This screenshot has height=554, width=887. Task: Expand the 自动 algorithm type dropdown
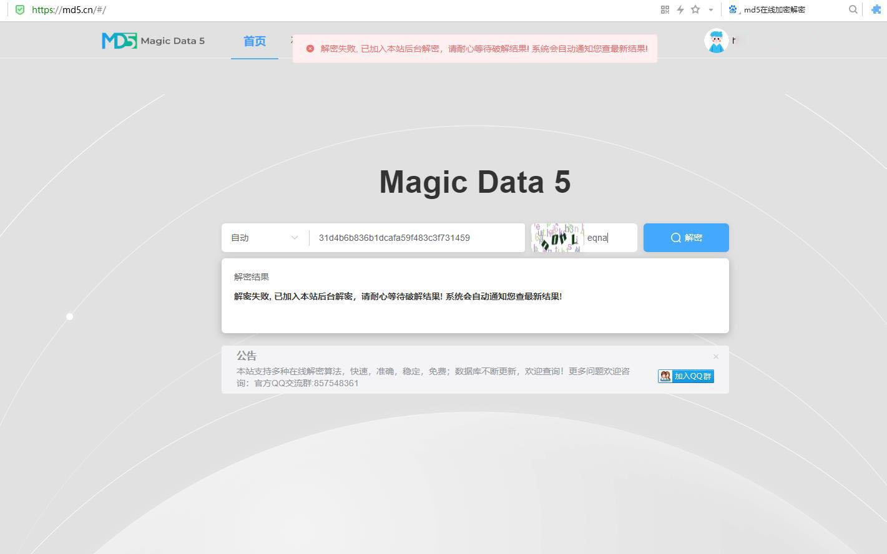pyautogui.click(x=265, y=238)
